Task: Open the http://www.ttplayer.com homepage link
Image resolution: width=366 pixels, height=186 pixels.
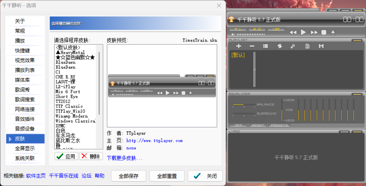Action: 154,141
